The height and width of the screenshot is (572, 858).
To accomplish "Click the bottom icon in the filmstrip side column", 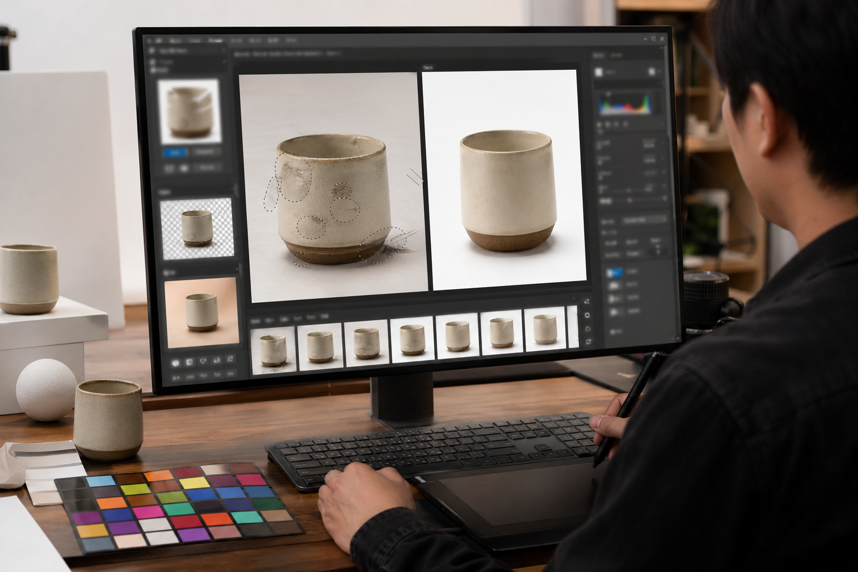I will click(x=589, y=341).
